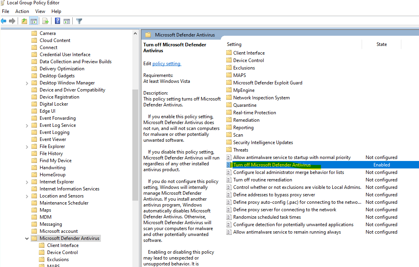Screen dimensions: 419x267
Task: Click the Up One Level folder icon
Action: (x=24, y=21)
